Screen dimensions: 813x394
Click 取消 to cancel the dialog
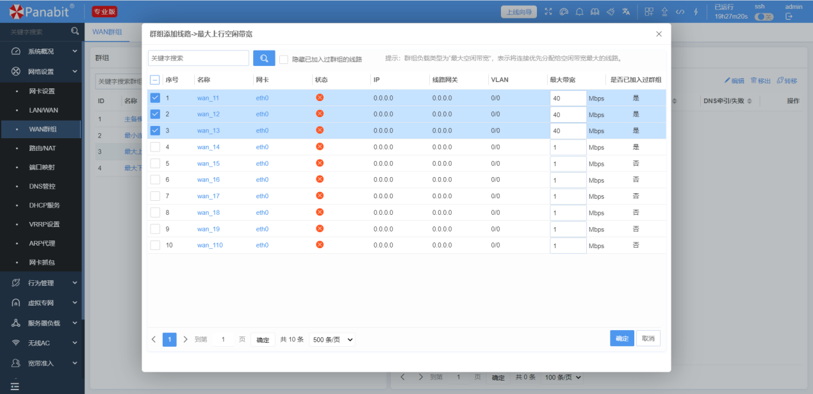point(648,338)
